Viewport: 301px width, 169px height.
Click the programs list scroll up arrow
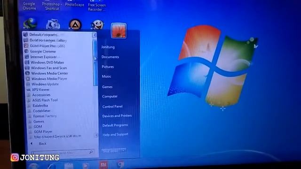click(94, 35)
